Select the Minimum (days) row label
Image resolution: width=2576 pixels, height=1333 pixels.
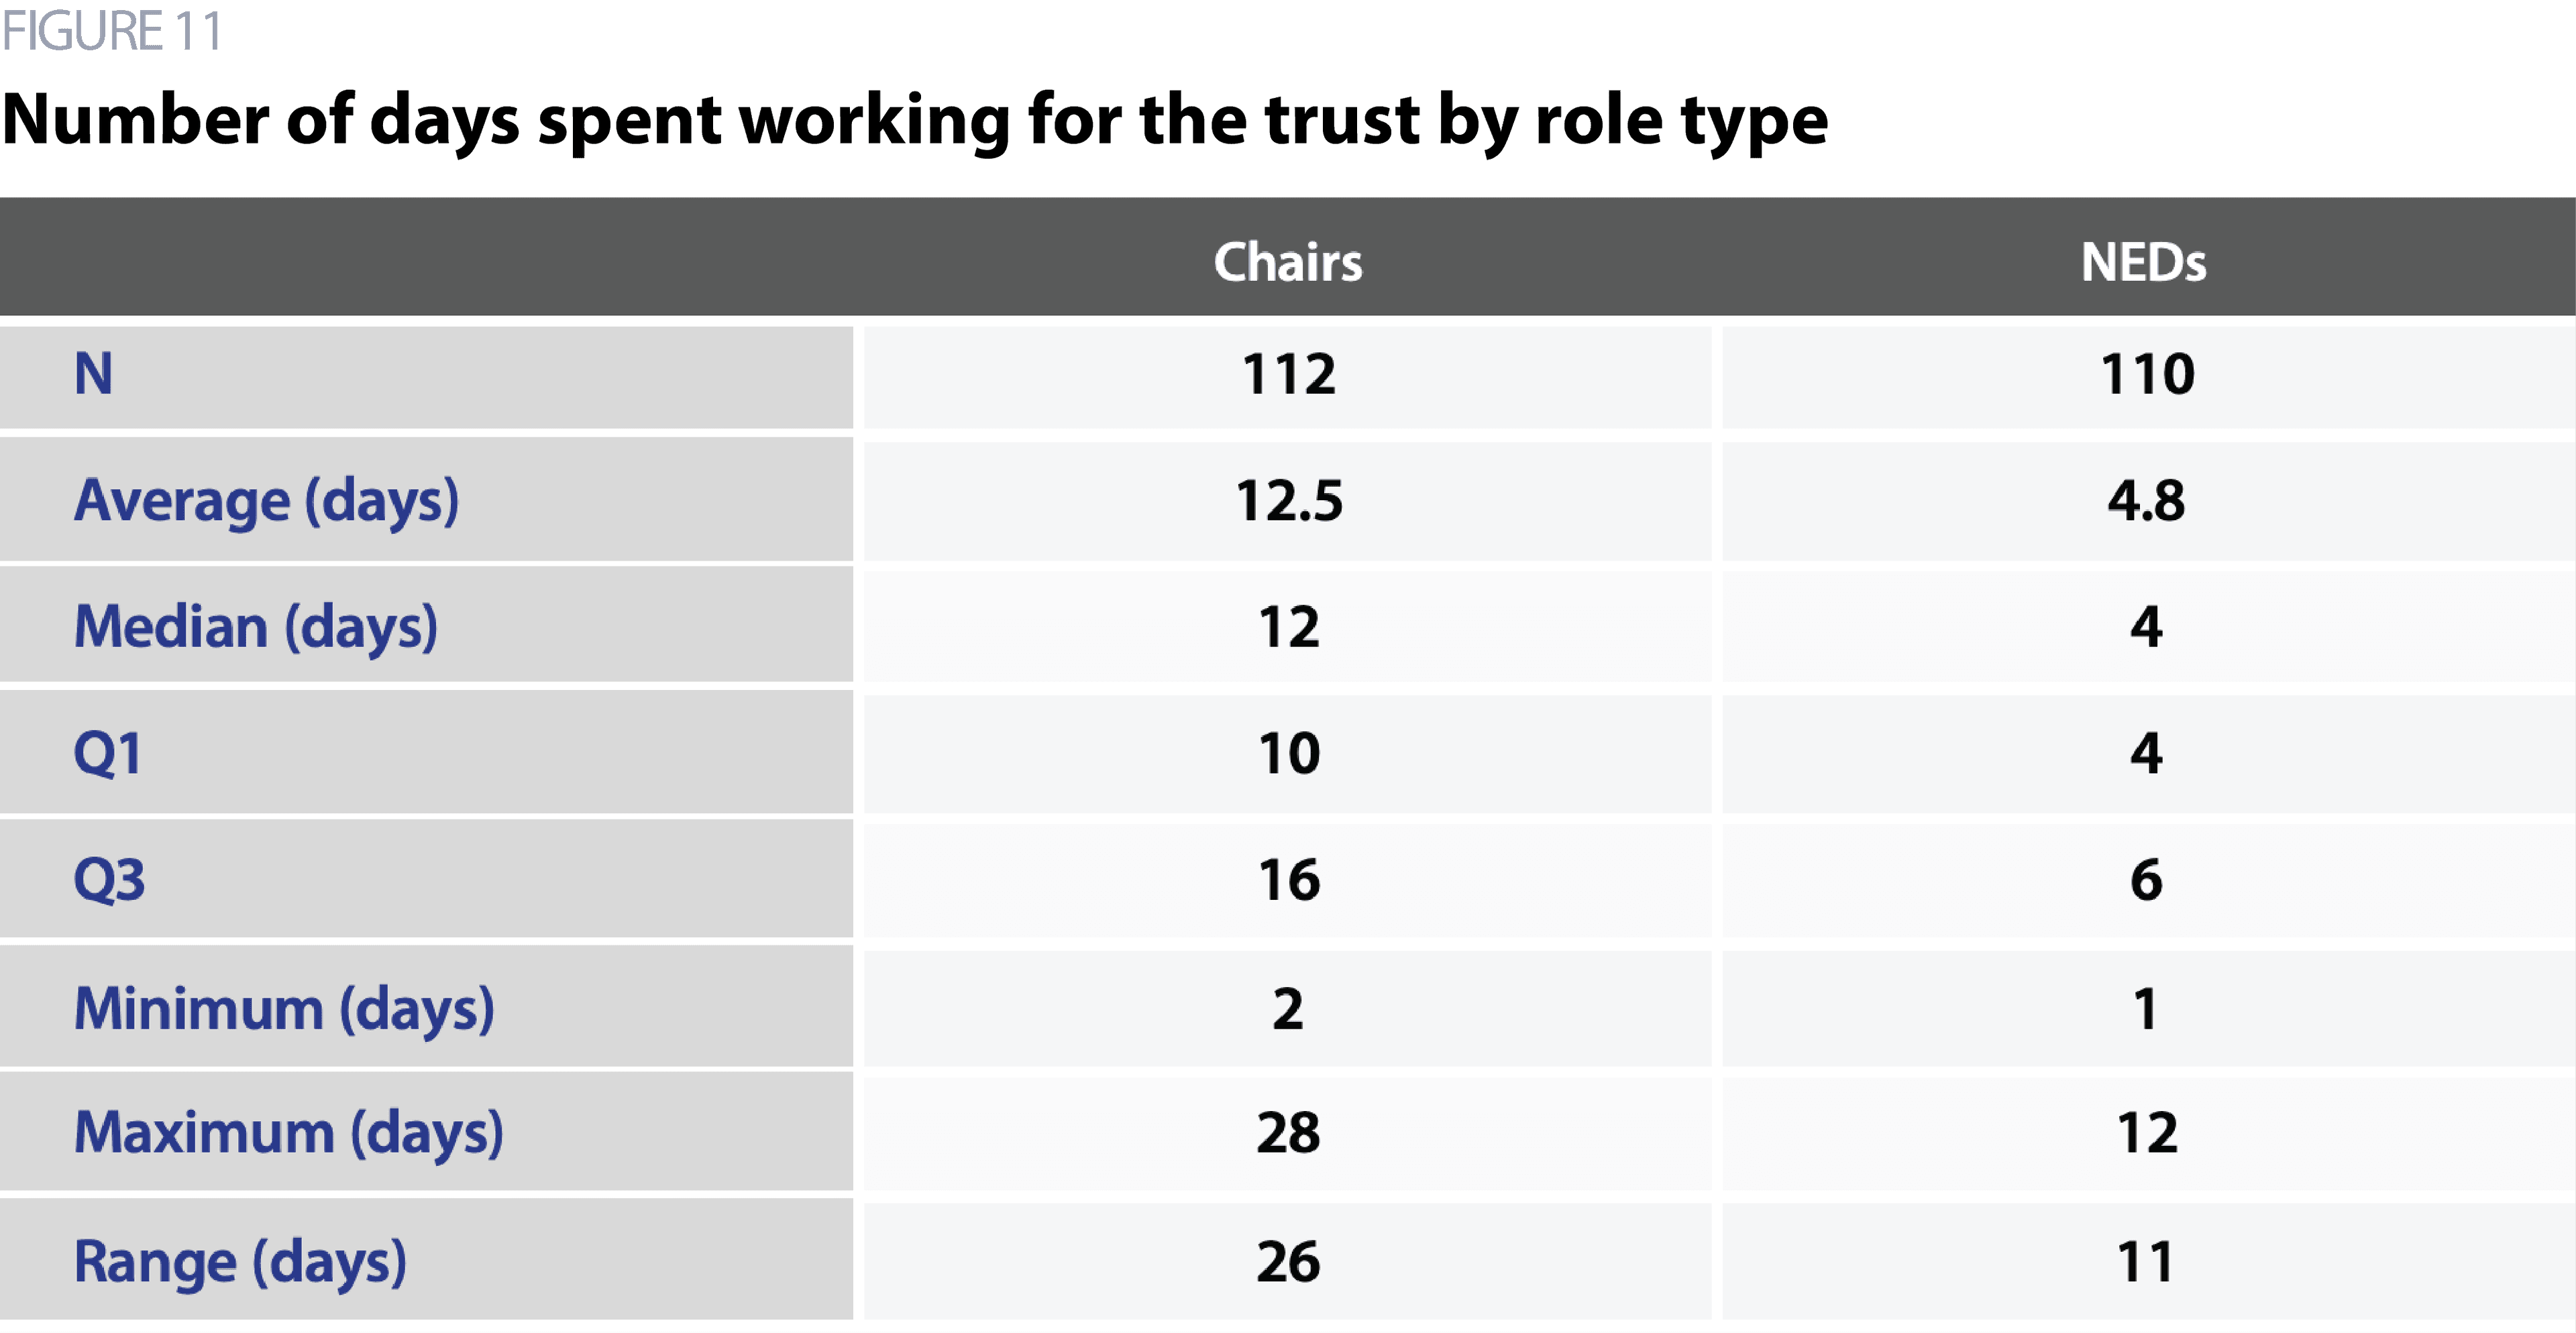[x=284, y=1008]
